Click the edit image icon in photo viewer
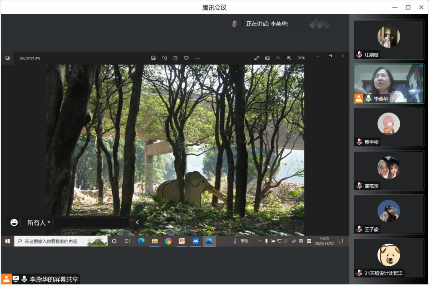429x285 pixels. 154,58
